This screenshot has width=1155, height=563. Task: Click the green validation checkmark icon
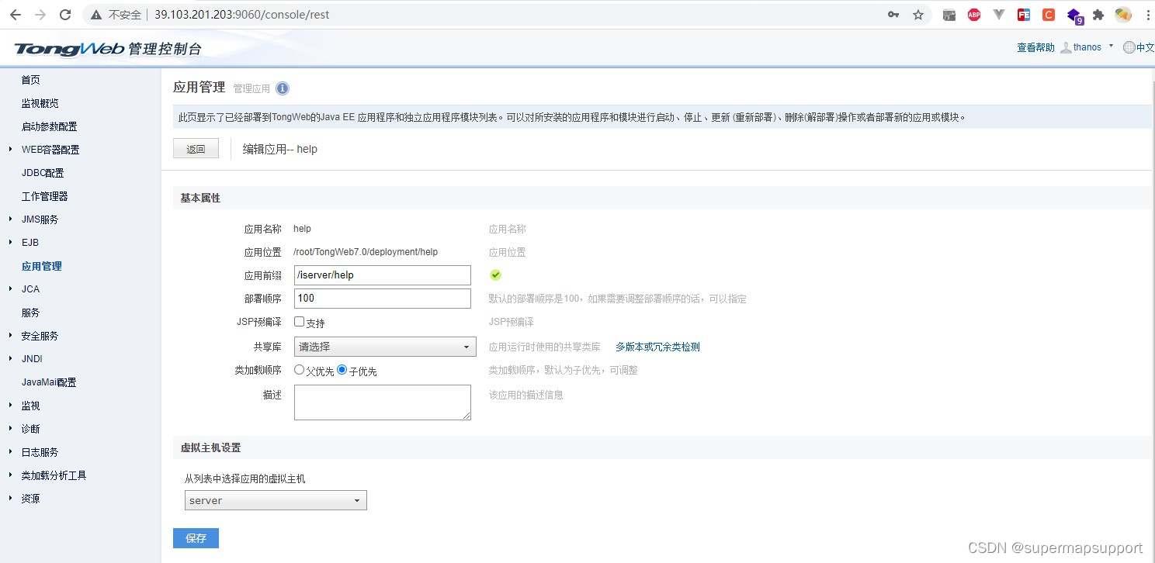tap(495, 275)
